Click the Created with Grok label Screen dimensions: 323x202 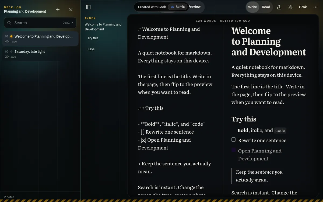152,7
